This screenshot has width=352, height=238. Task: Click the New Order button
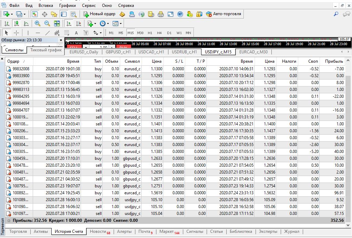[100, 14]
